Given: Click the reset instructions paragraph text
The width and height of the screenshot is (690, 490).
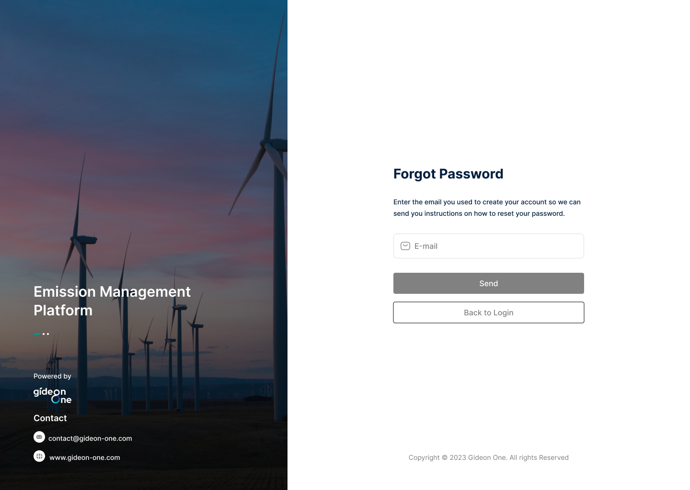Looking at the screenshot, I should coord(486,208).
